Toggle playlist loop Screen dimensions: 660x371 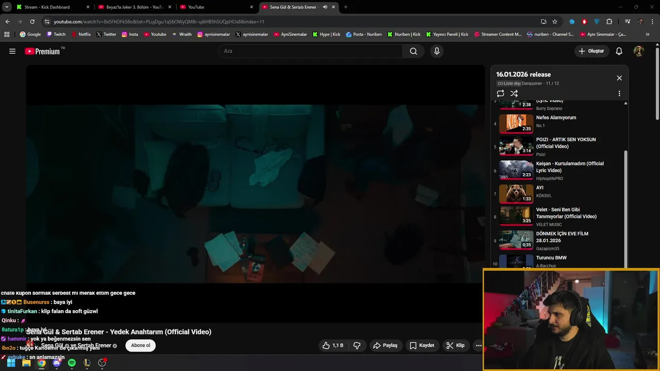click(500, 93)
